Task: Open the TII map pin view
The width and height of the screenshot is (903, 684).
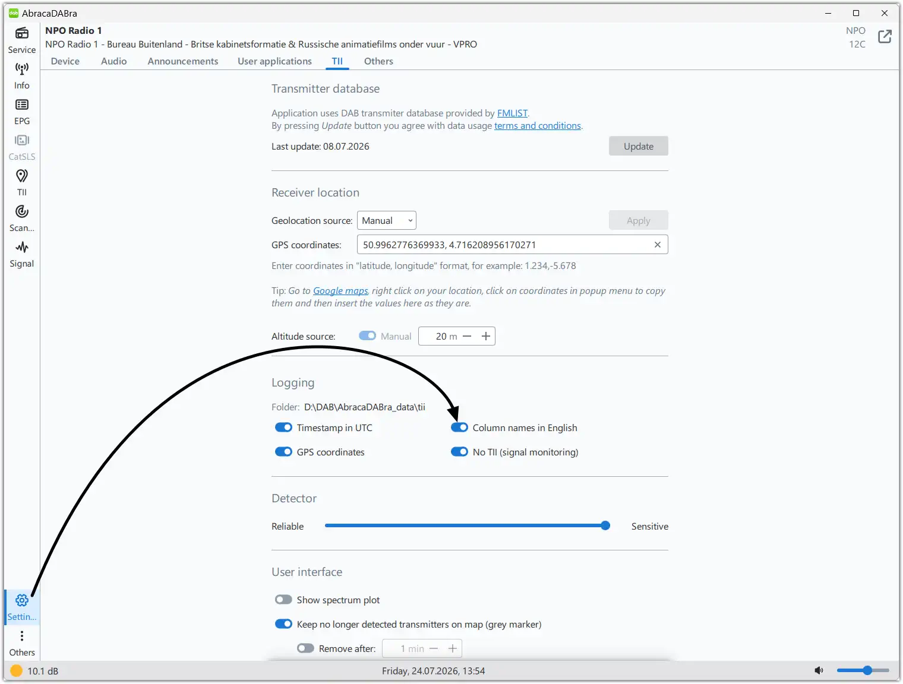Action: tap(22, 183)
